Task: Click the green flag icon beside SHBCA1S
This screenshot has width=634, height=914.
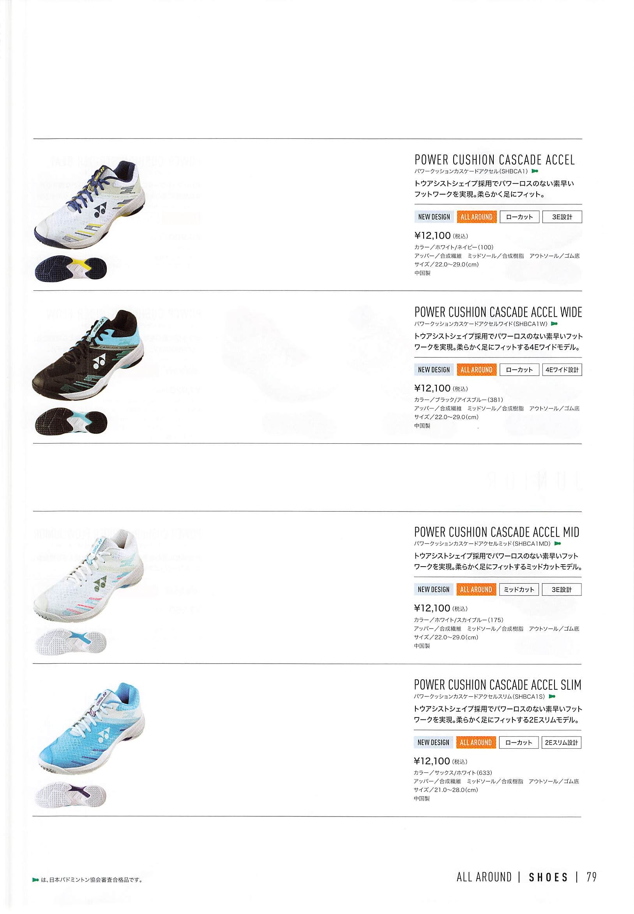Action: [552, 697]
